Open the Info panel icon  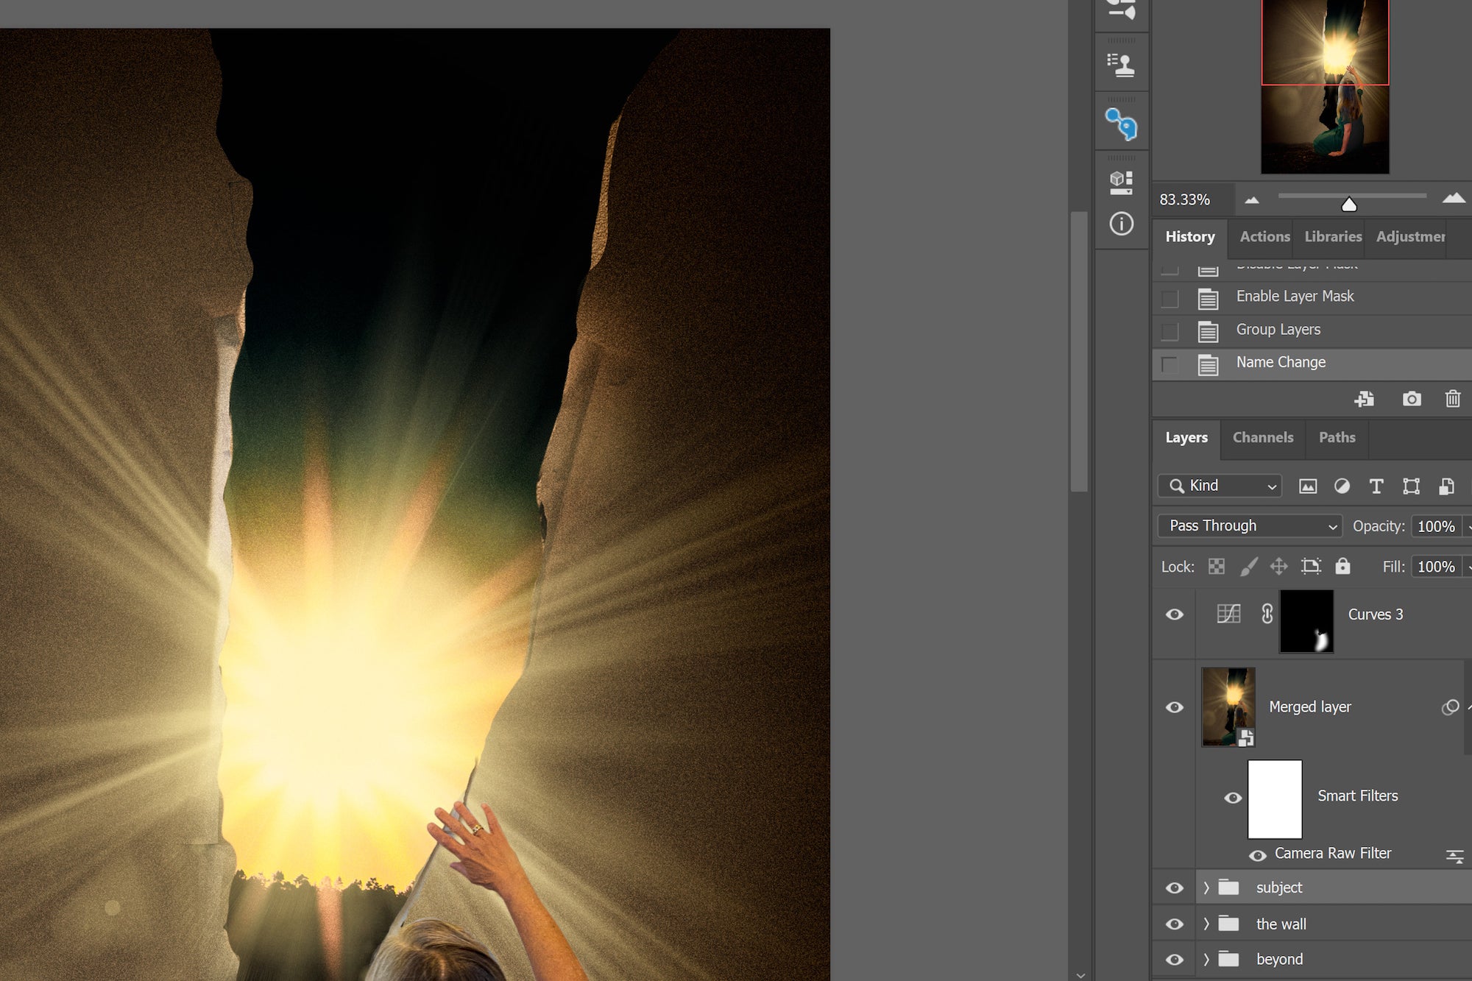[1121, 224]
